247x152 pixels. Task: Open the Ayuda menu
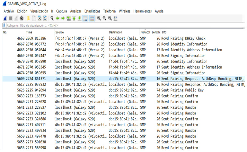159,11
